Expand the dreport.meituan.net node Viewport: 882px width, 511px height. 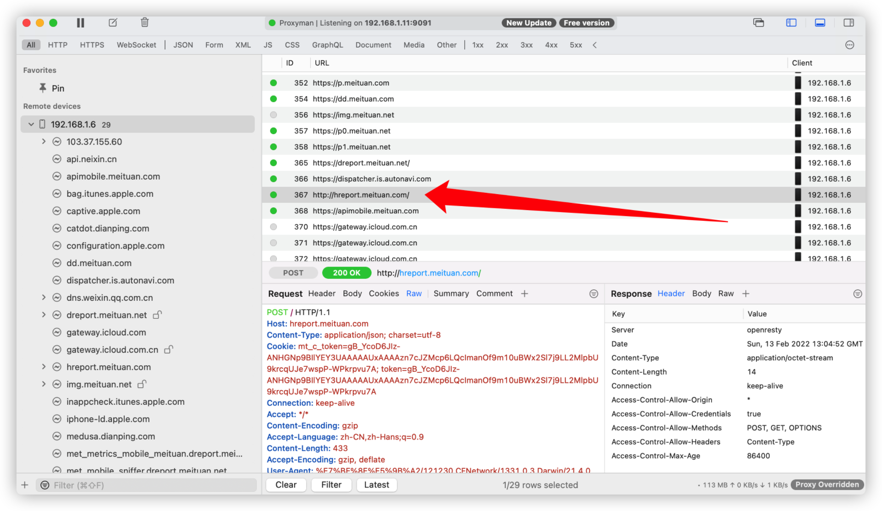click(44, 315)
